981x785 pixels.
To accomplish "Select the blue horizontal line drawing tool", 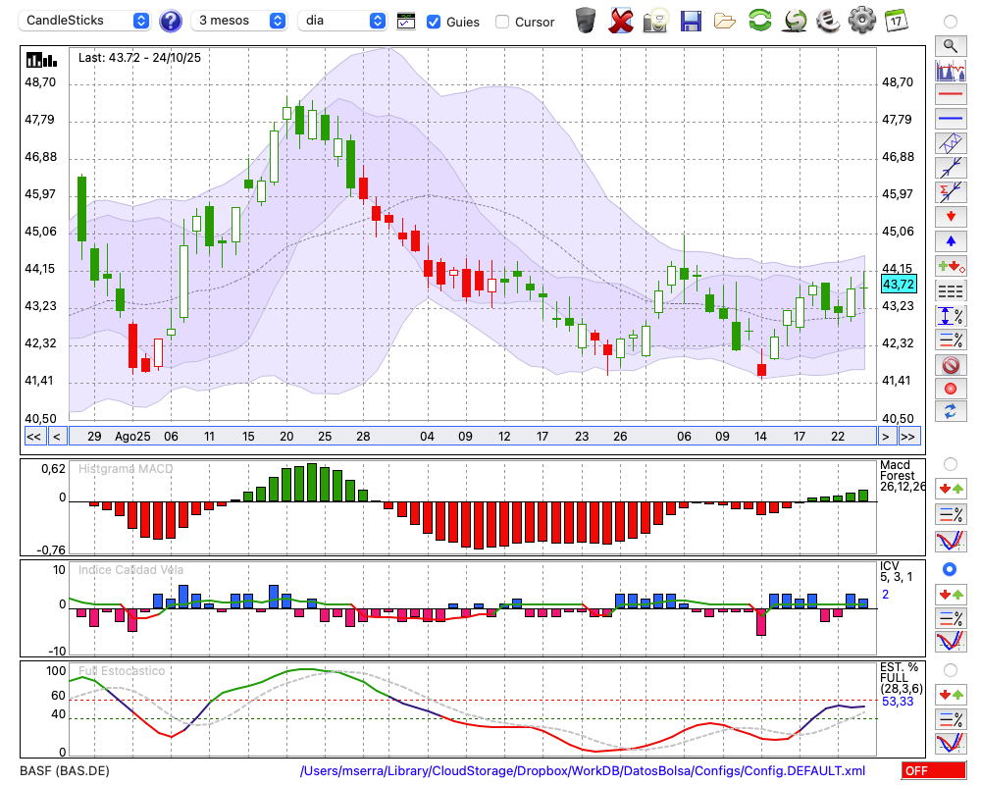I will click(950, 119).
